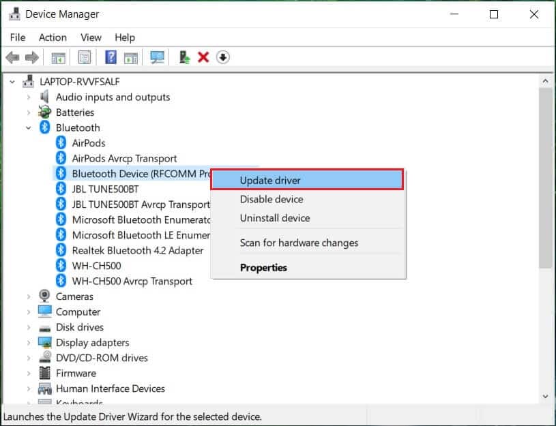The image size is (556, 426).
Task: Click the Batteries category icon
Action: coord(44,112)
